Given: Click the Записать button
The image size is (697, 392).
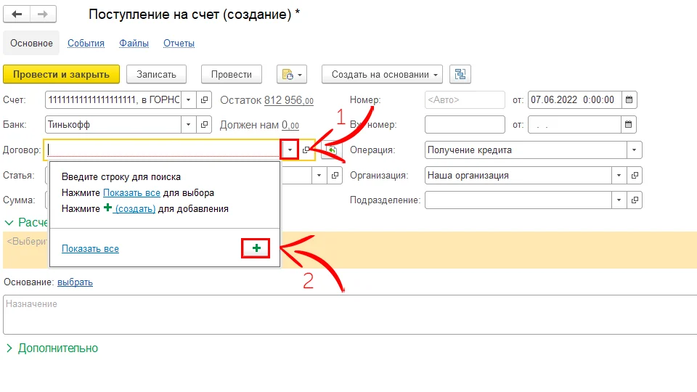Looking at the screenshot, I should (x=156, y=74).
